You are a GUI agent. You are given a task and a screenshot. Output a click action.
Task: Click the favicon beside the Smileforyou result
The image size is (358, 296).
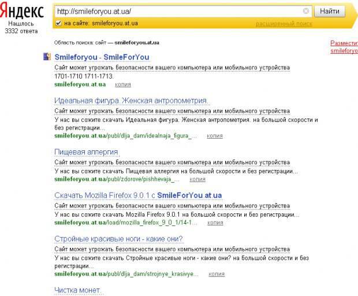coord(47,57)
